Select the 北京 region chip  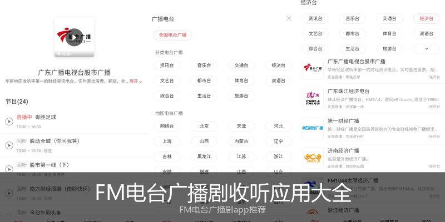(204, 127)
